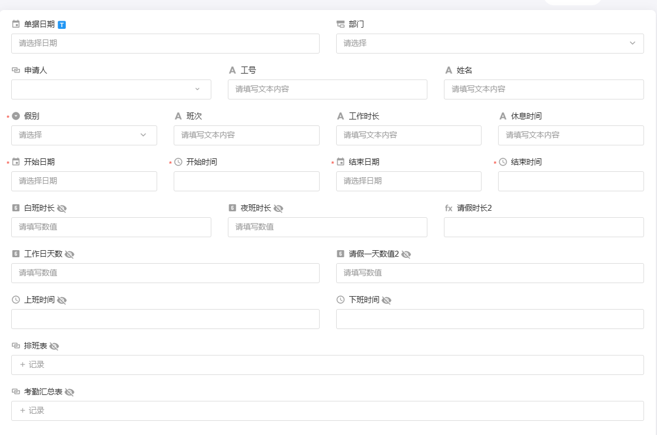Click the department icon beside 部门
This screenshot has height=435, width=657.
[340, 24]
